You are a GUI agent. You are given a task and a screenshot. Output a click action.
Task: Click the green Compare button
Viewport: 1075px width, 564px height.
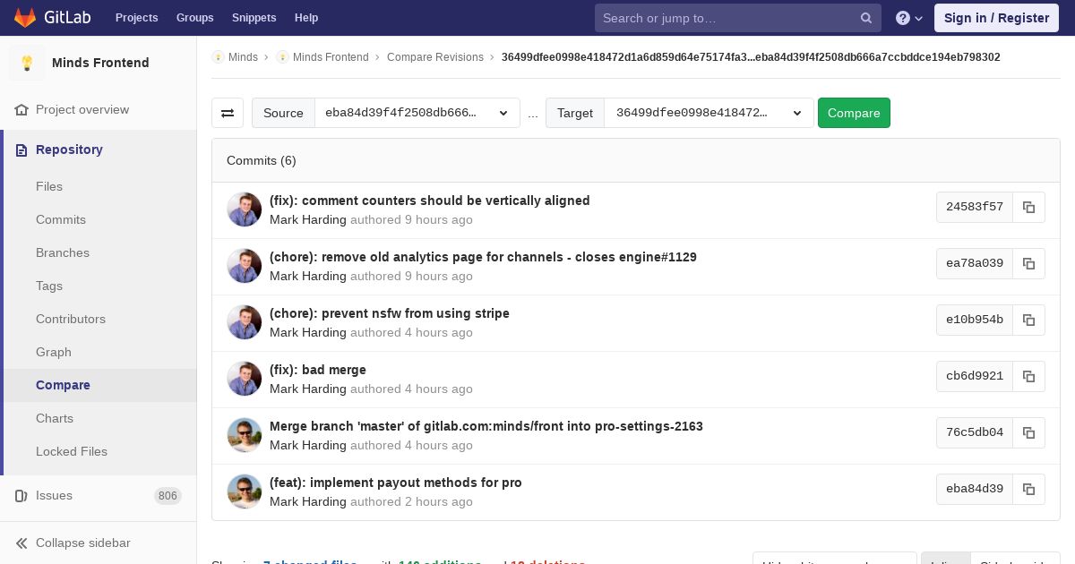(854, 113)
